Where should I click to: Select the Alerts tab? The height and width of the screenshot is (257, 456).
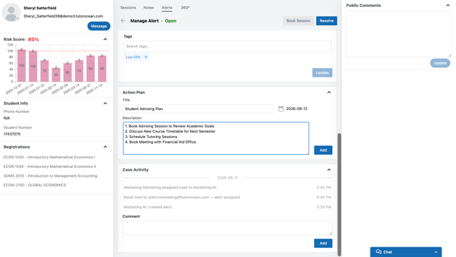coord(167,7)
